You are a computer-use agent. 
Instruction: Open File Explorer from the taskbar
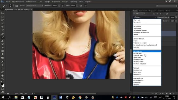pyautogui.click(x=16, y=97)
